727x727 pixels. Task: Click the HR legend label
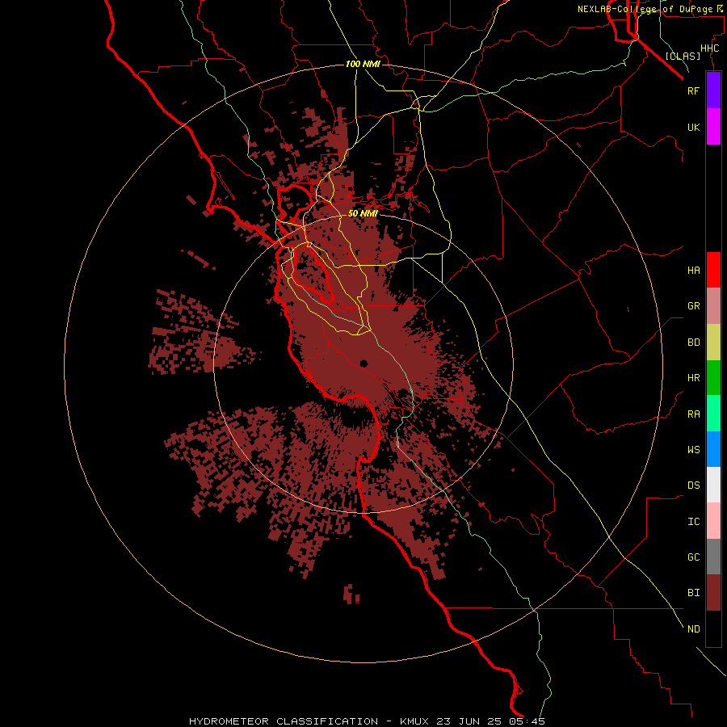pyautogui.click(x=693, y=378)
